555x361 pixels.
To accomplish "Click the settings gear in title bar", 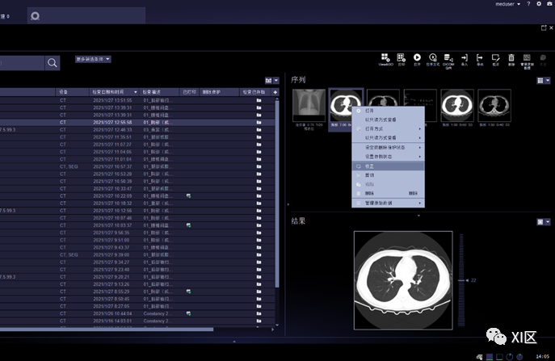I will 539,4.
